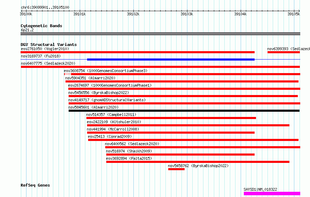Open the SAYSD1|NM_018322 gene label
Screen dimensions: 310x197
click(x=260, y=189)
